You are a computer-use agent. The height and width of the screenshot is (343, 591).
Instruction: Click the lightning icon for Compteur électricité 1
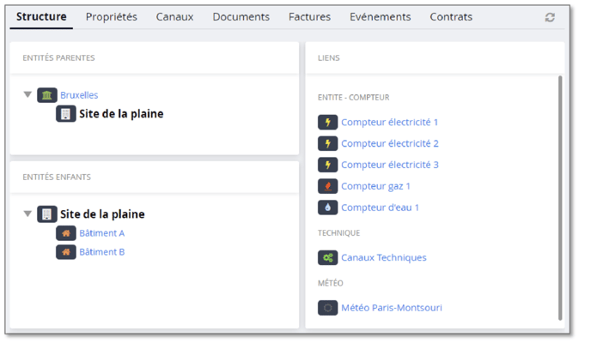(x=327, y=123)
